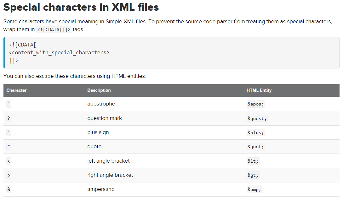The image size is (343, 200).
Task: Click the ampersand character cell
Action: (9, 190)
